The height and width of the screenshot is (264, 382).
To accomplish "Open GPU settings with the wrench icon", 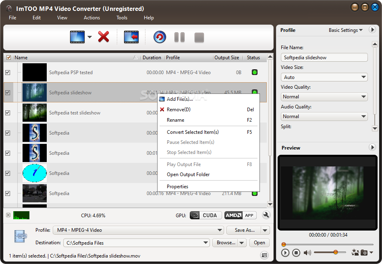I will (266, 215).
